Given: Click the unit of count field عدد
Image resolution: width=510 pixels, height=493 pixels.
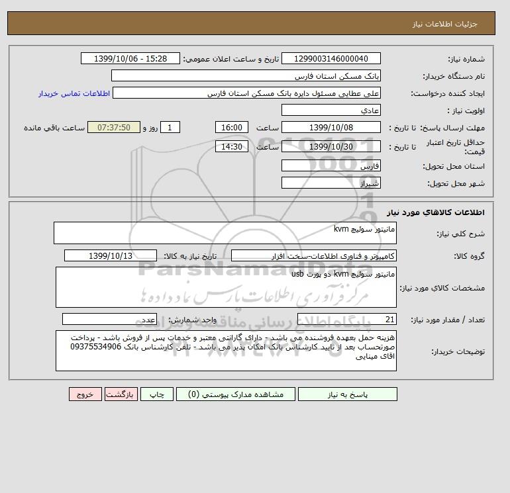Looking at the screenshot, I should [x=109, y=320].
